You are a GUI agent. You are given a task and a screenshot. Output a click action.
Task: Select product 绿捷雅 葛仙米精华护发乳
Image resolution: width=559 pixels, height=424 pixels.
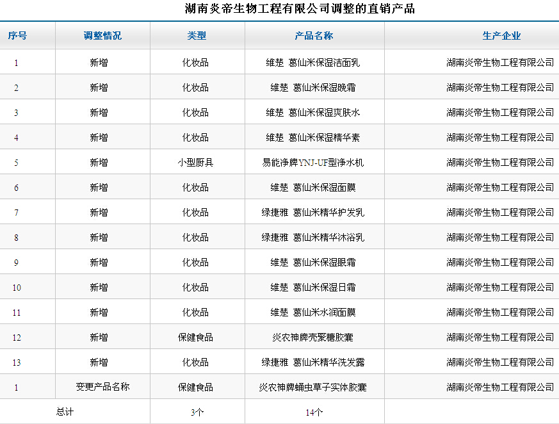[313, 213]
